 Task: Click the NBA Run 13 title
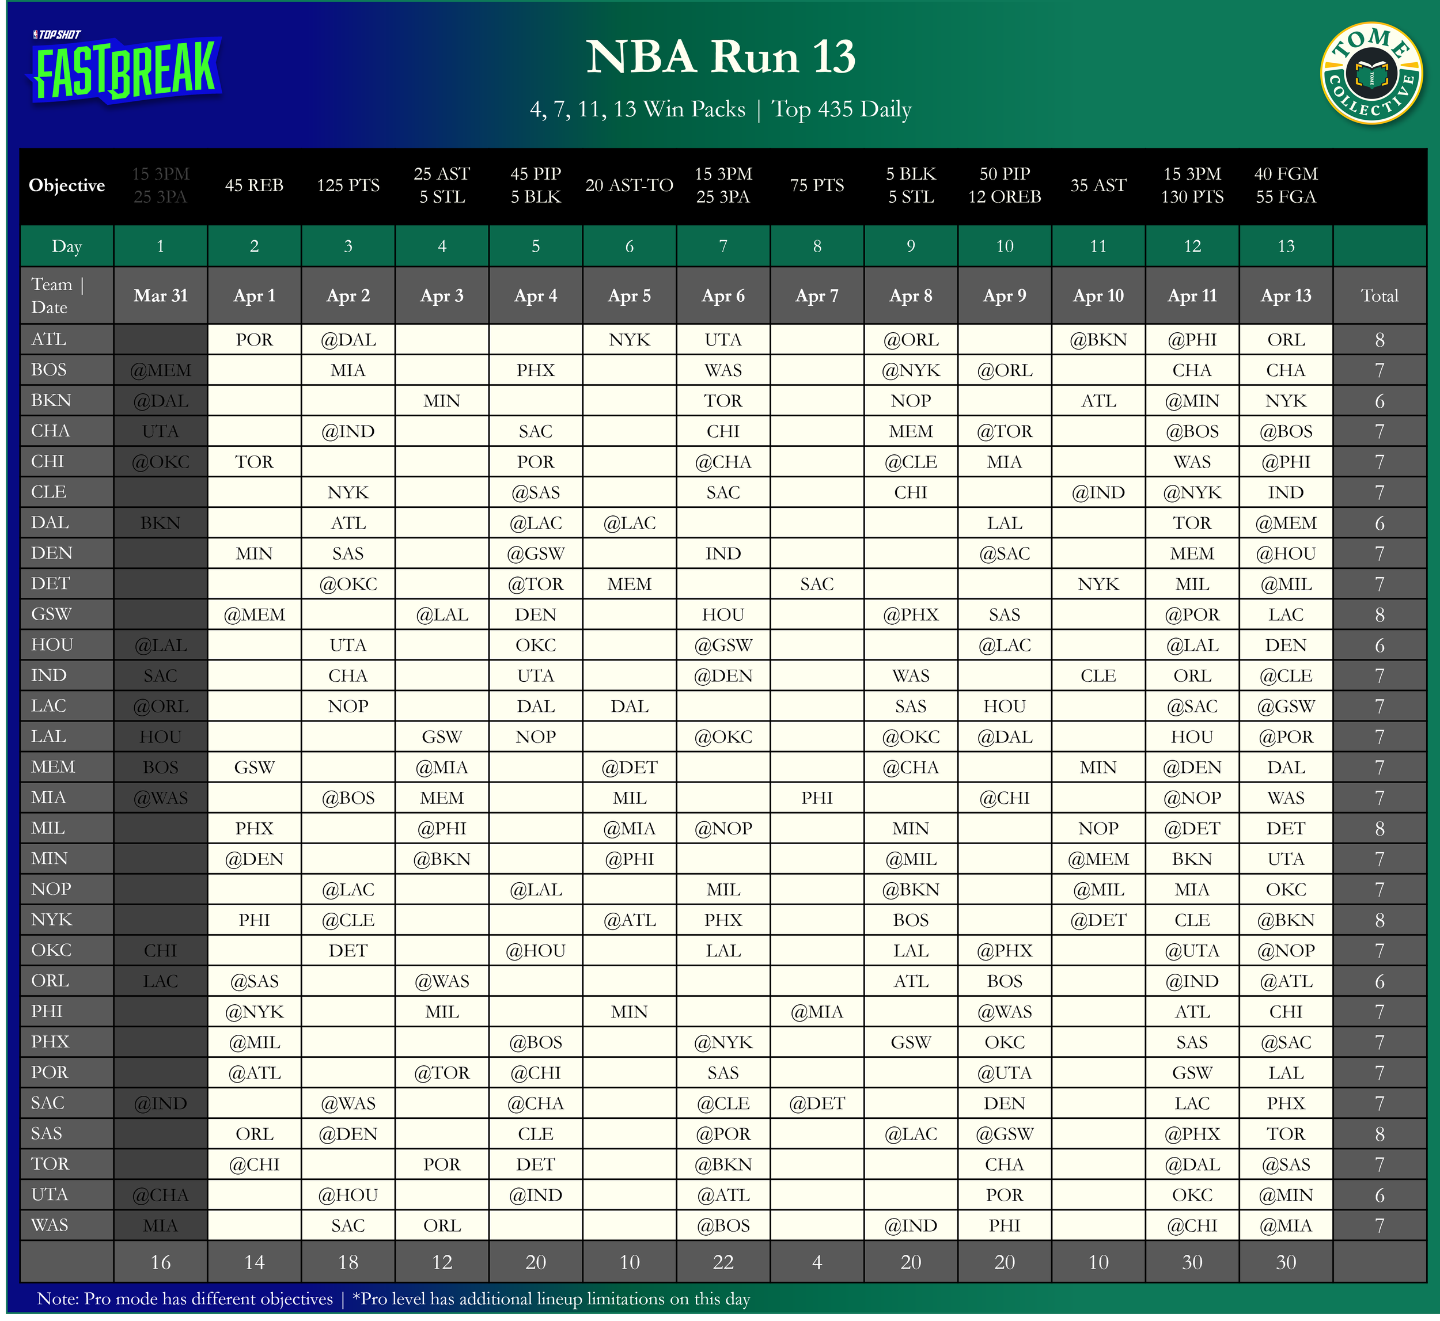[x=720, y=57]
